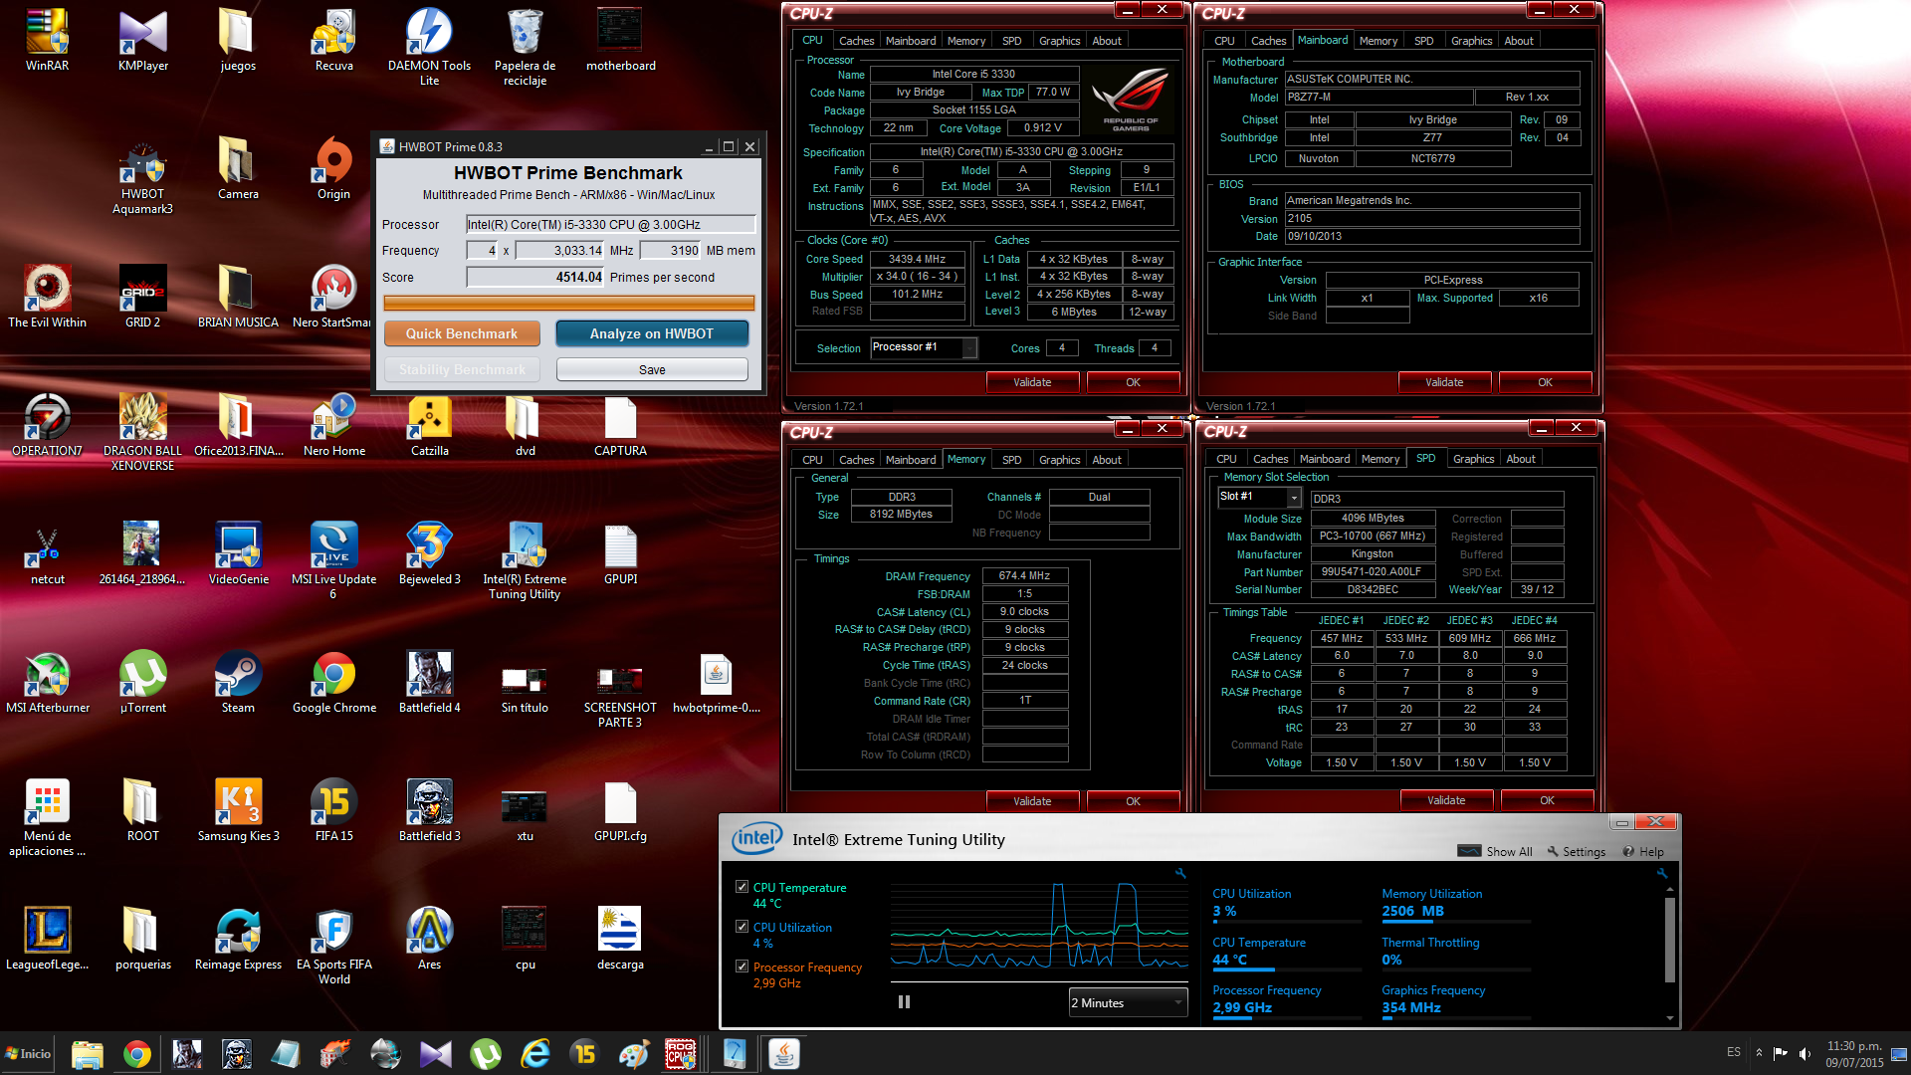1911x1075 pixels.
Task: Select the HWBOT Aquamark3 shortcut
Action: click(x=142, y=176)
